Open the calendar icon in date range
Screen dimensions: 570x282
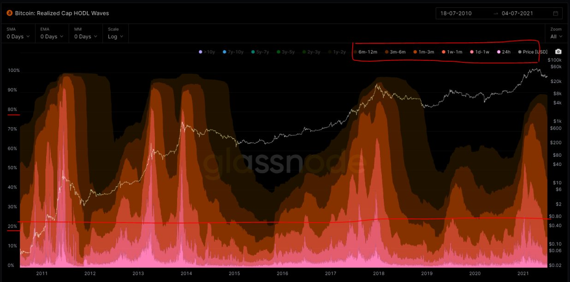[x=555, y=13]
